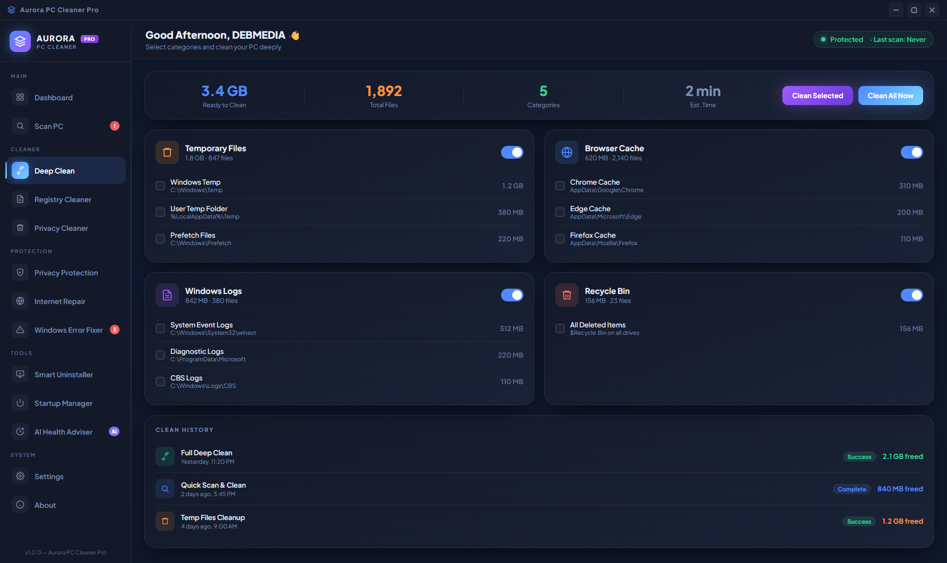The image size is (947, 563).
Task: Tick the Prefetch Files checkbox
Action: coord(160,239)
